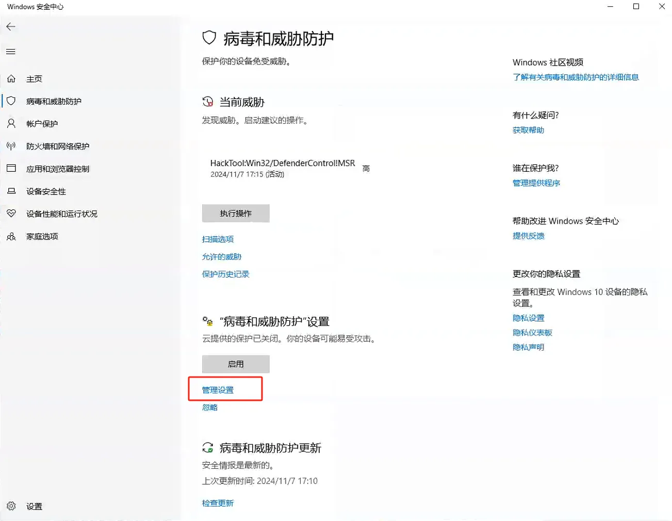
Task: Open the 隐私设置 link
Action: (x=529, y=318)
